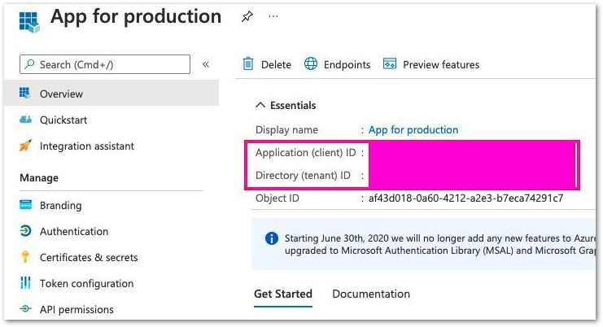
Task: Click the Preview features icon
Action: (x=390, y=63)
